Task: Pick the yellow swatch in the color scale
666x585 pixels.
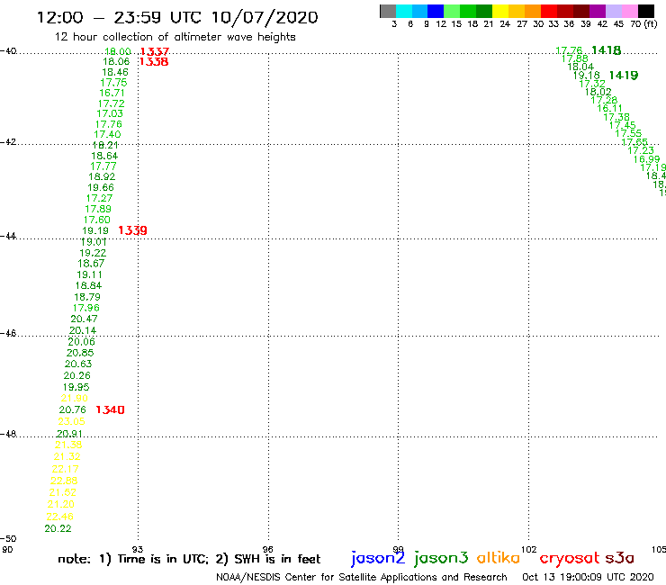Action: pyautogui.click(x=500, y=11)
